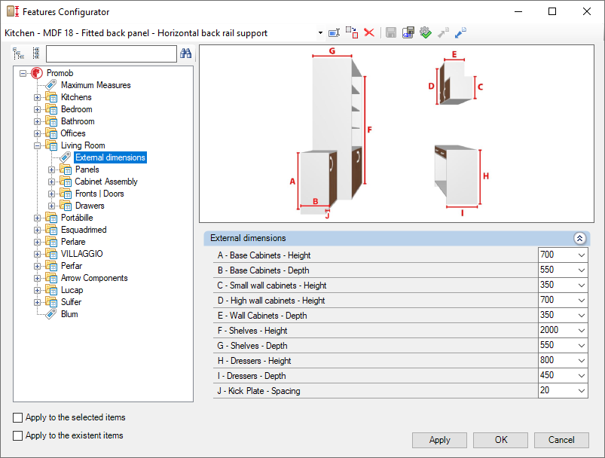
Task: Click the Apply button
Action: click(439, 440)
